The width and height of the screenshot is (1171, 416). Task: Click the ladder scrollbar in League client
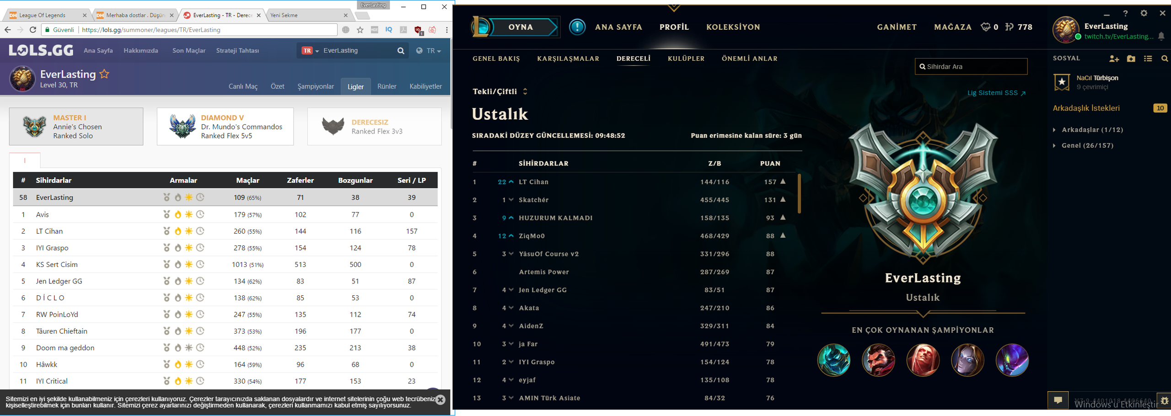(x=799, y=193)
